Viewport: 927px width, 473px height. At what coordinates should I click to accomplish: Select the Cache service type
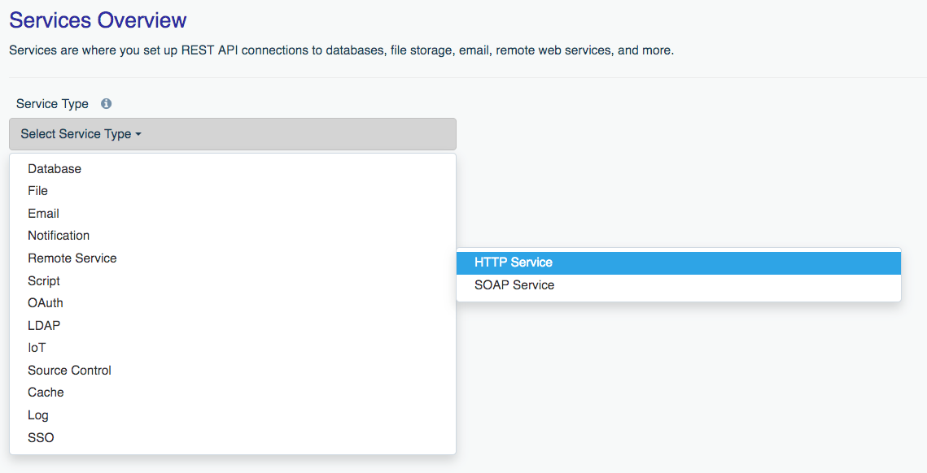[x=46, y=393]
